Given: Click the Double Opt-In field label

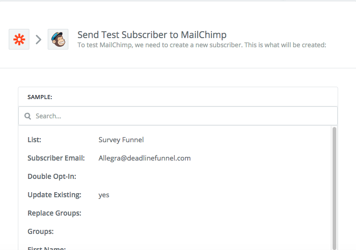Looking at the screenshot, I should click(52, 177).
